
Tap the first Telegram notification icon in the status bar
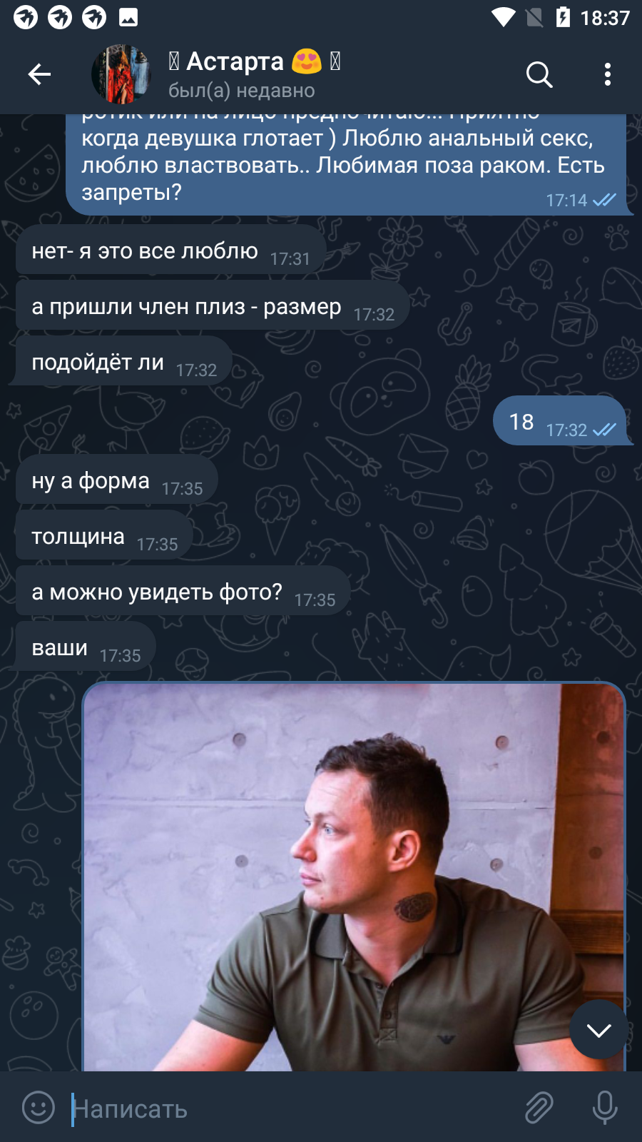[x=26, y=17]
